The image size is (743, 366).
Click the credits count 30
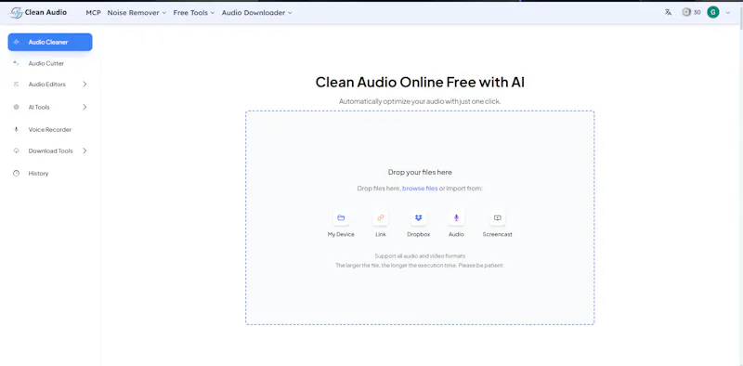tap(697, 13)
